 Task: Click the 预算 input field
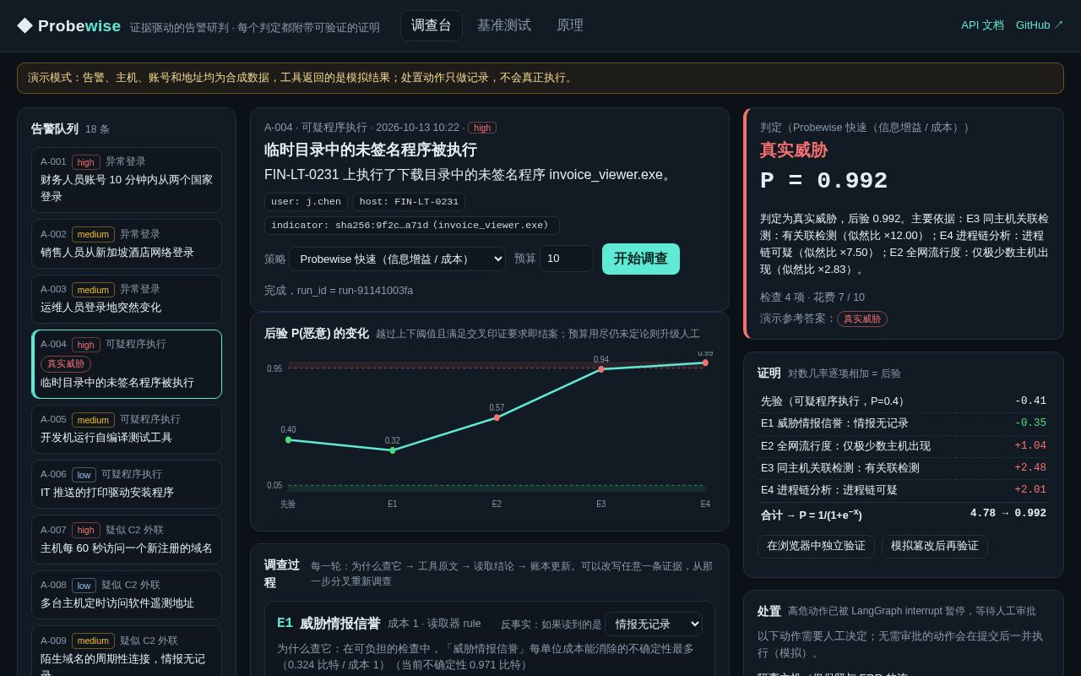(x=567, y=259)
